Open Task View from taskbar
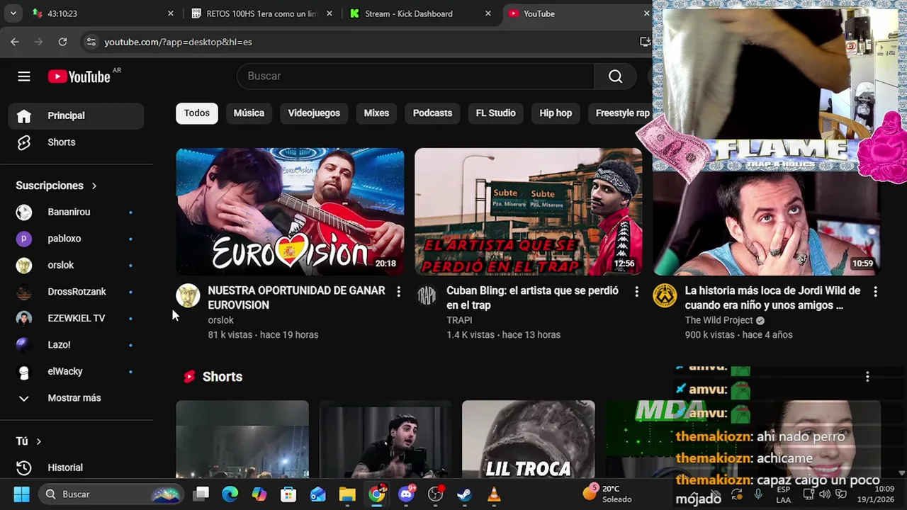 (x=201, y=494)
